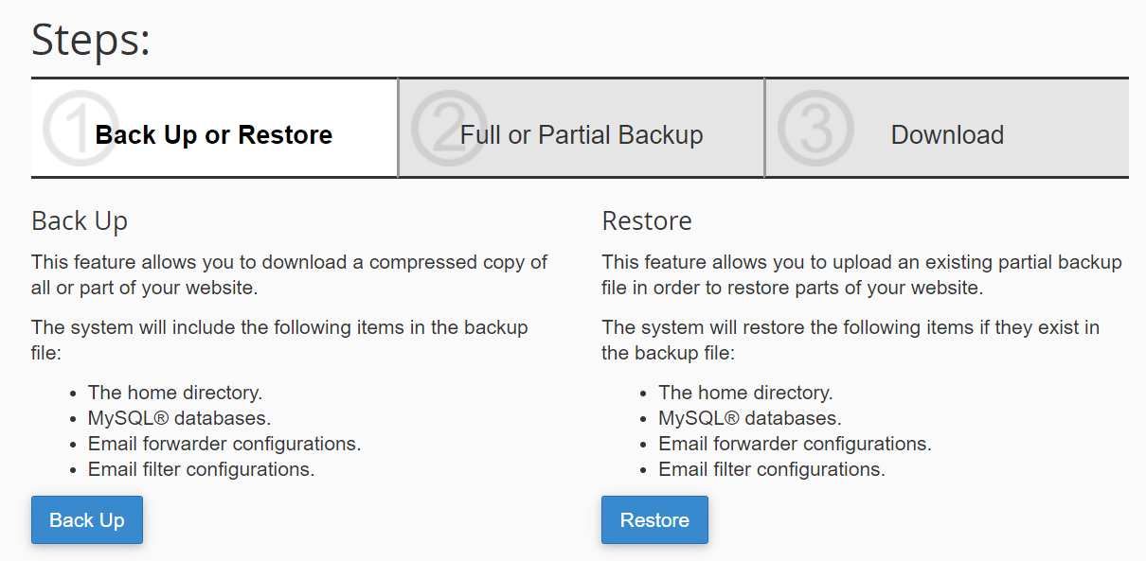Select the Back Up or Restore step tab
The height and width of the screenshot is (561, 1146).
(x=214, y=135)
